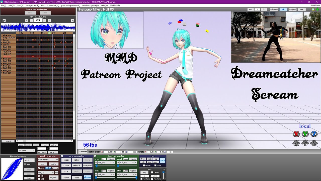Collapse the Null_213 bone group
This screenshot has height=181, width=321.
click(2, 50)
